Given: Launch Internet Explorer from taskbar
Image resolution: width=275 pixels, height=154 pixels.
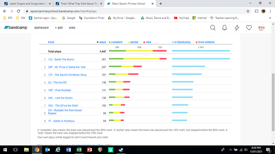Looking at the screenshot, I should (x=58, y=150).
